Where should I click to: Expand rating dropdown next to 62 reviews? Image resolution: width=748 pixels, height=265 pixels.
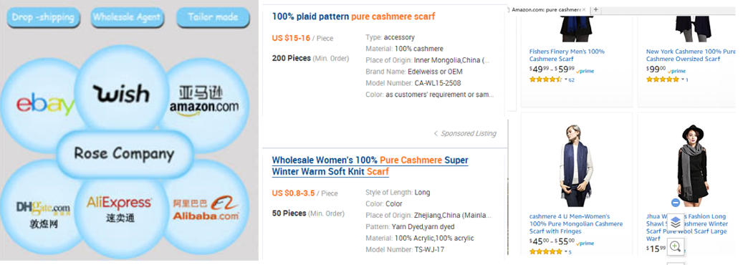point(566,79)
